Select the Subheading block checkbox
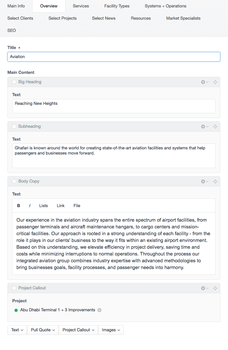This screenshot has width=228, height=350. [x=14, y=126]
